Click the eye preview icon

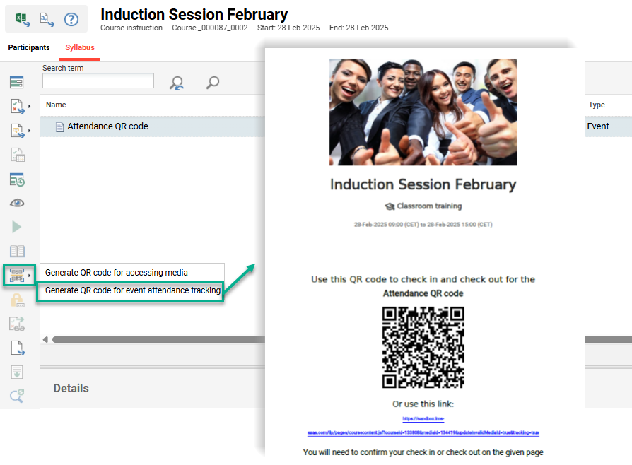17,203
